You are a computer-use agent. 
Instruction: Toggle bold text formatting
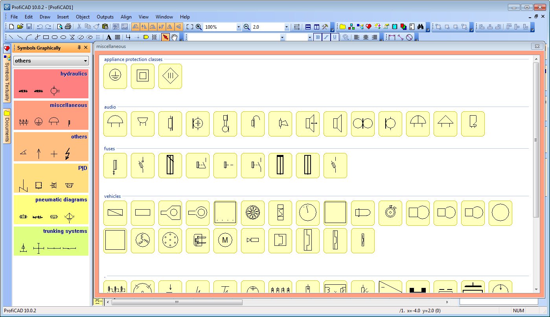[x=318, y=37]
